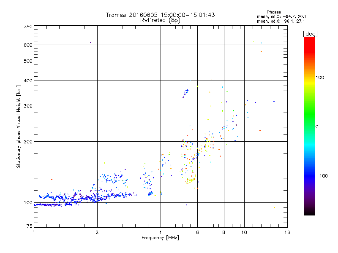Click the x-axis label "4"
This screenshot has width=338, height=253.
tap(161, 232)
